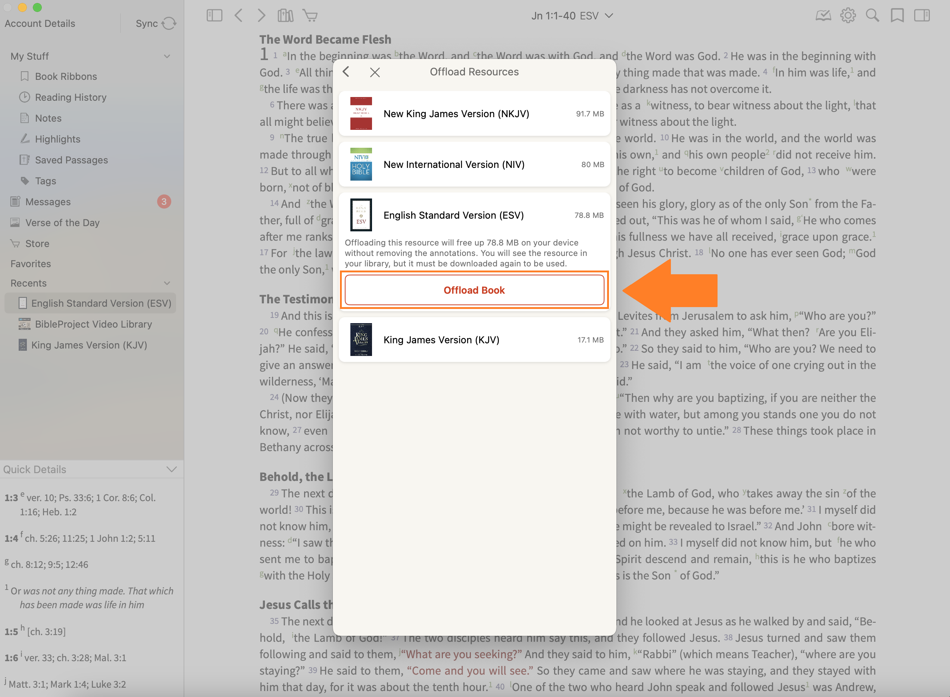Click the NIV Holy Bible cover thumbnail
950x697 pixels.
point(361,164)
